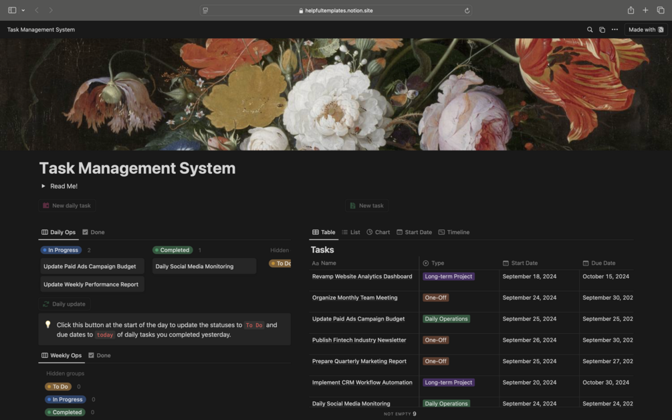Viewport: 672px width, 420px height.
Task: Click the hidden To Do tag in Daily Ops
Action: click(x=280, y=264)
